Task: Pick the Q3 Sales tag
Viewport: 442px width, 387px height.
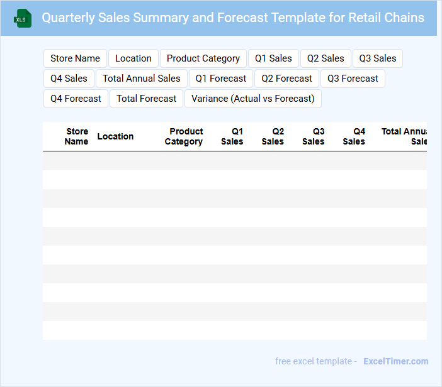Action: pos(378,58)
